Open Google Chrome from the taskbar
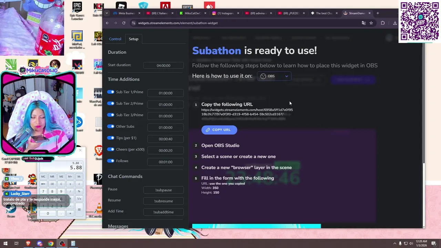Screen dimensions: 441x248 (x=51, y=244)
